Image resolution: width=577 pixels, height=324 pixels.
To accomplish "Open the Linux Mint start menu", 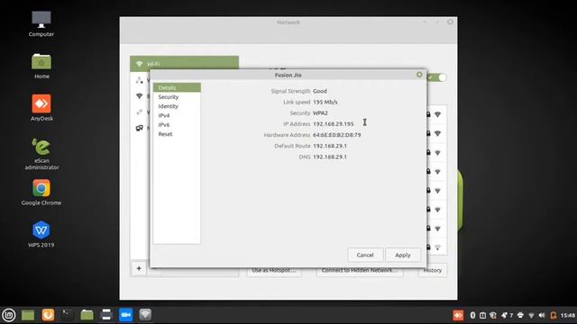I will click(x=9, y=315).
